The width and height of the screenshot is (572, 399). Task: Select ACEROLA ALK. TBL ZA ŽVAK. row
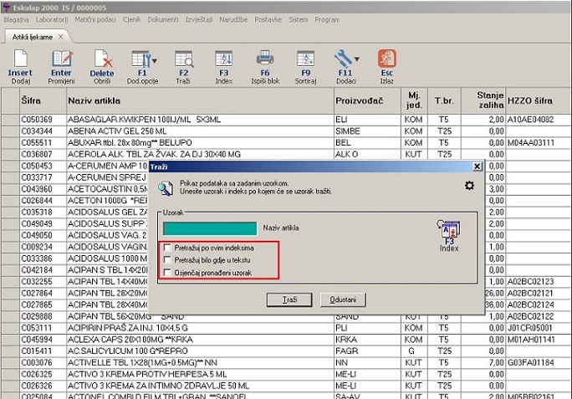click(x=286, y=155)
